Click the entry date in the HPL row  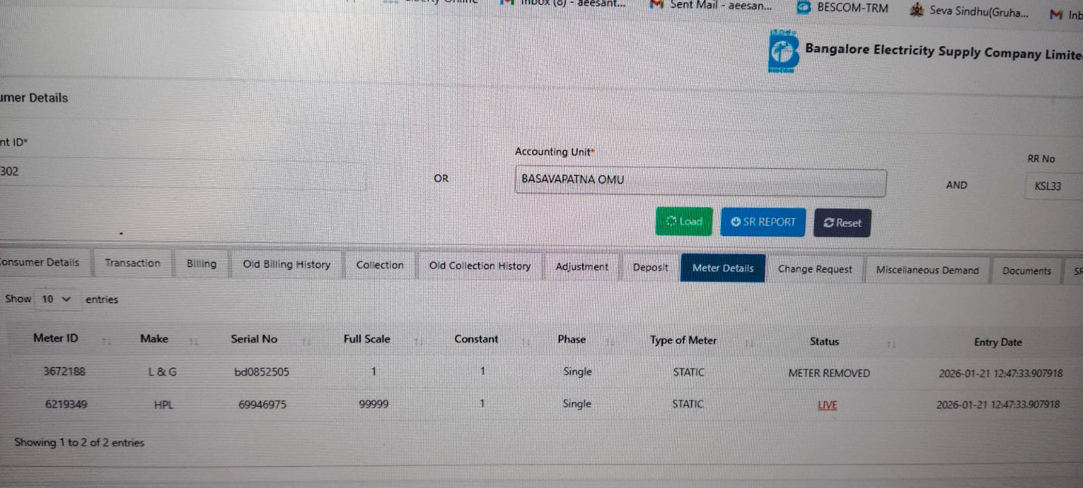(998, 404)
